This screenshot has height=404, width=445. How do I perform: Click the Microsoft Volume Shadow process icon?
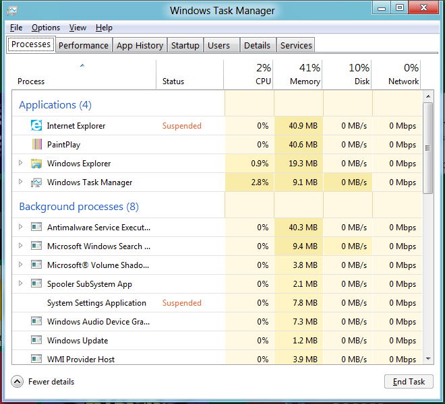point(36,265)
